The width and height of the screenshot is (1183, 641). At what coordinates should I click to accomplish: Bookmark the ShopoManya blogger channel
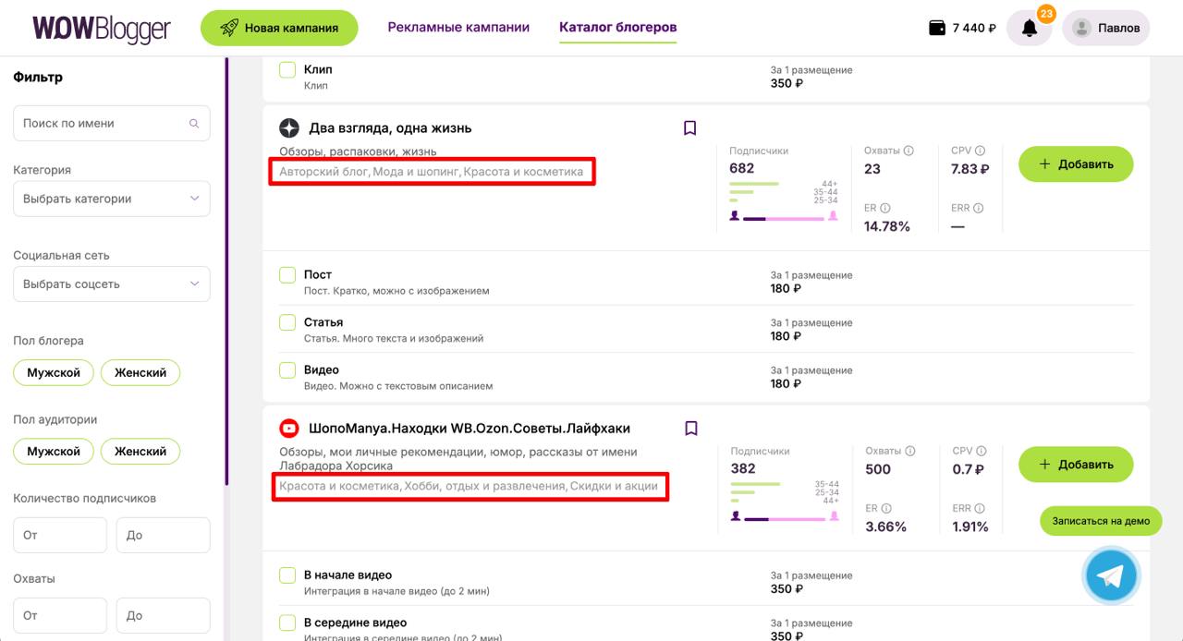689,429
